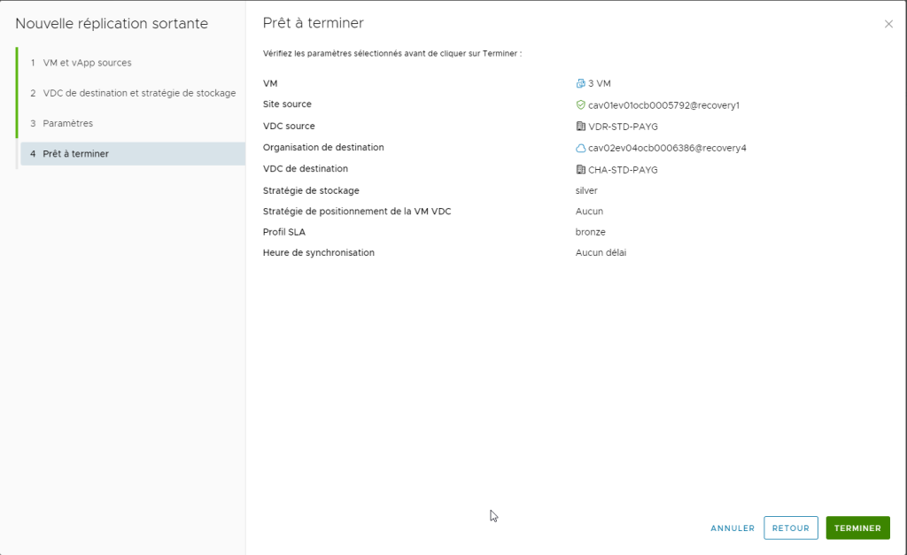
Task: Select step 4 Prêt à terminer
Action: coord(133,154)
